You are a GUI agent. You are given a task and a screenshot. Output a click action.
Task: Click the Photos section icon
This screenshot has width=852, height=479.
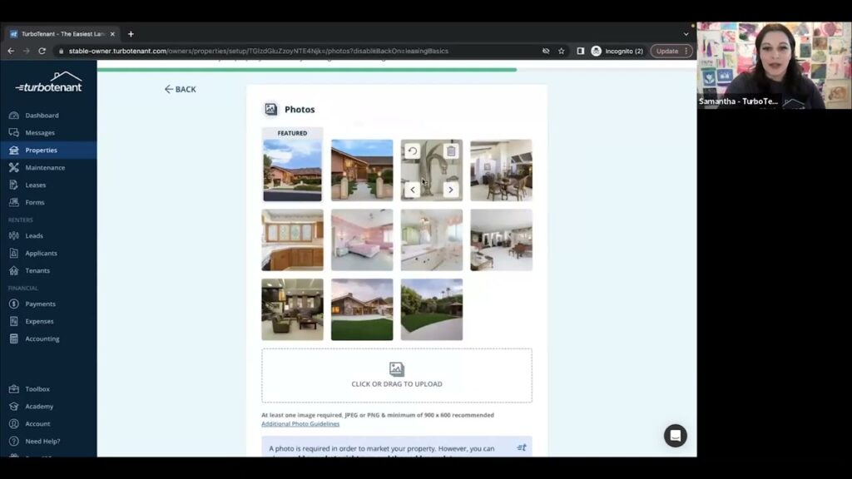coord(270,109)
